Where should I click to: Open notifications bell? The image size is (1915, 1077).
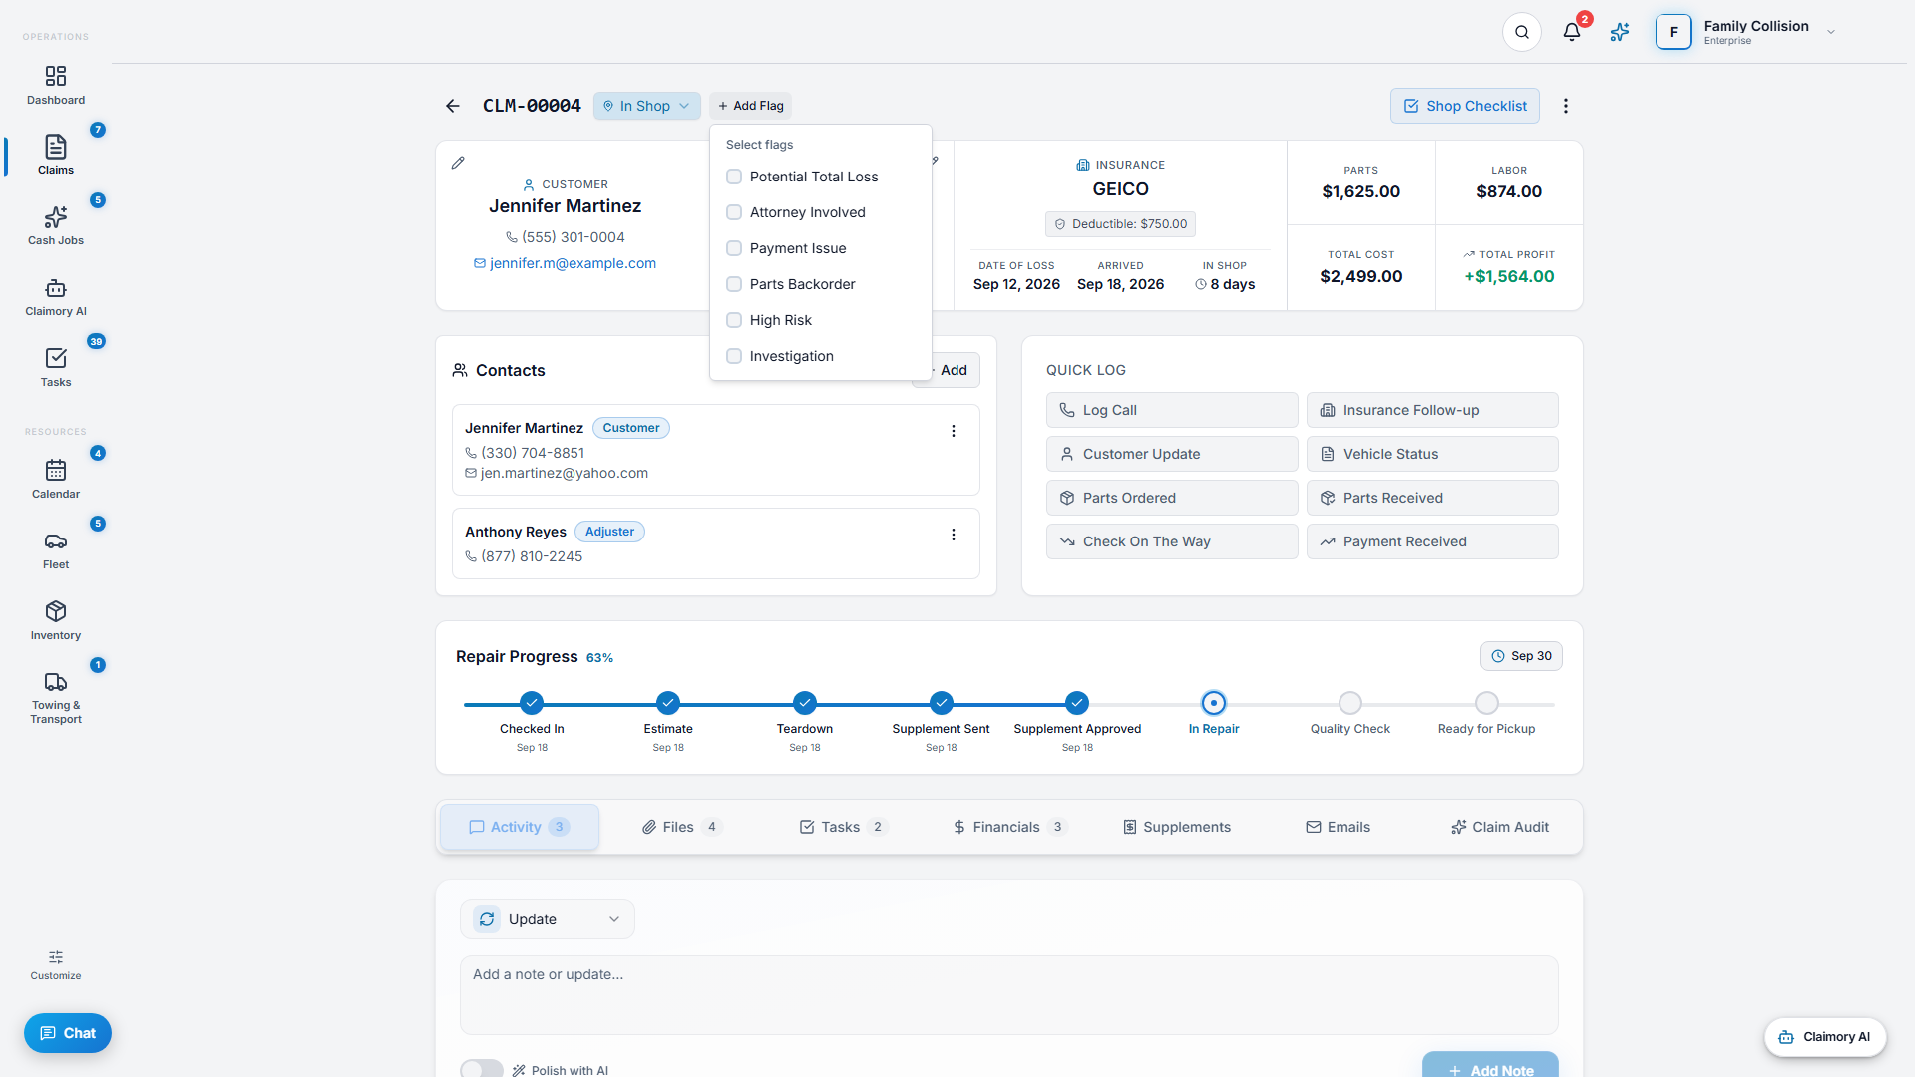1572,32
